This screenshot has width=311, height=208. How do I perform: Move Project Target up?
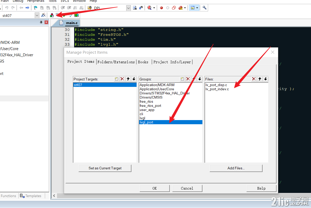tap(128, 79)
